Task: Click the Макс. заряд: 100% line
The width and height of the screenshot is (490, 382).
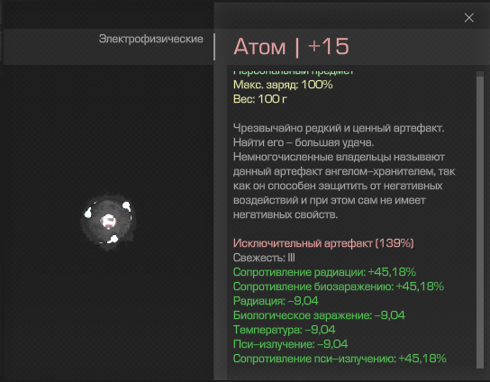Action: (x=283, y=85)
